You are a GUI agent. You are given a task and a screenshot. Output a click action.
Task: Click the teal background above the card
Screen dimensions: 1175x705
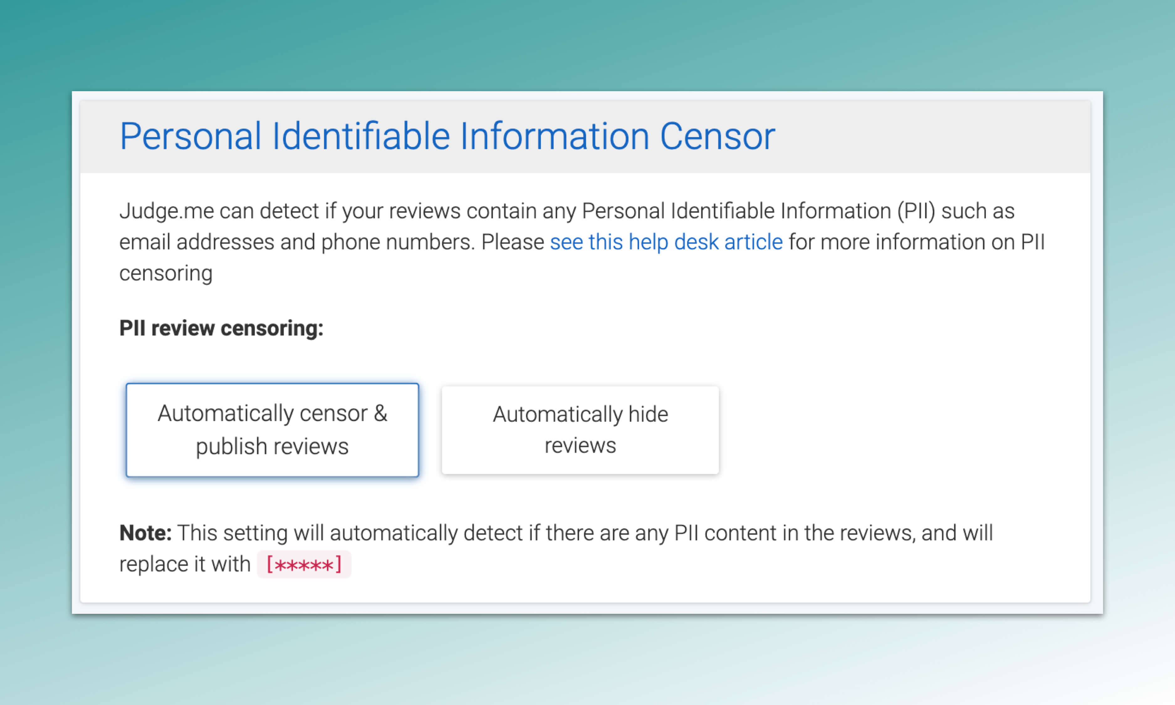[587, 45]
